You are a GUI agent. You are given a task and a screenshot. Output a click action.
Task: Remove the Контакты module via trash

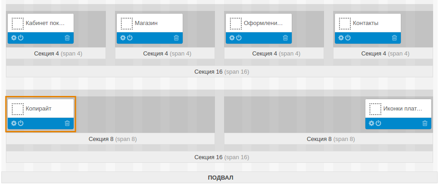pos(394,38)
